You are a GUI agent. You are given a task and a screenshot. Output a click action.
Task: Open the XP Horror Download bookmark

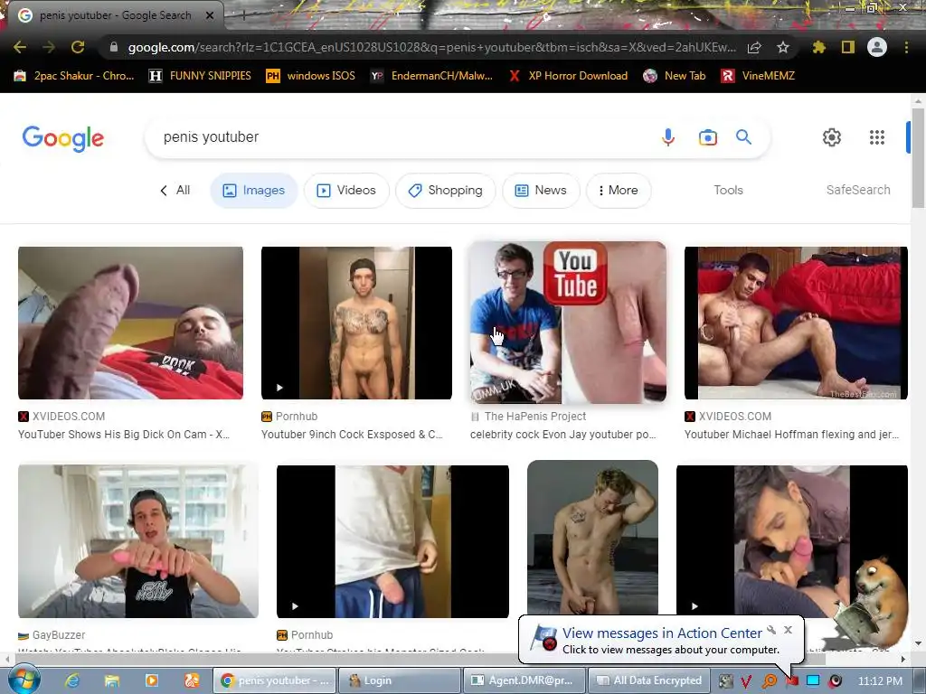[568, 76]
